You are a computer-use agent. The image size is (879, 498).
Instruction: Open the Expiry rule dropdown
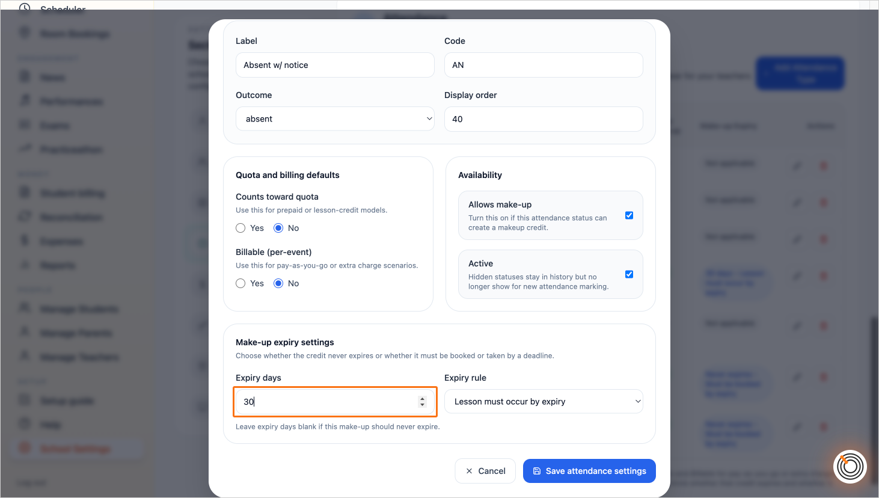(x=544, y=401)
